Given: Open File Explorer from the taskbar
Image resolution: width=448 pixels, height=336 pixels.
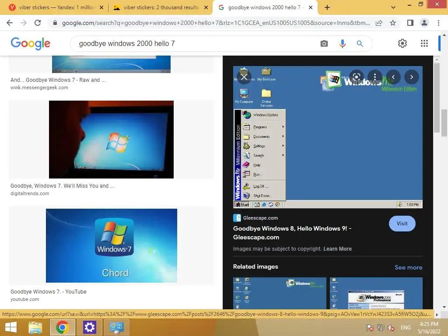Looking at the screenshot, I should pos(35,327).
